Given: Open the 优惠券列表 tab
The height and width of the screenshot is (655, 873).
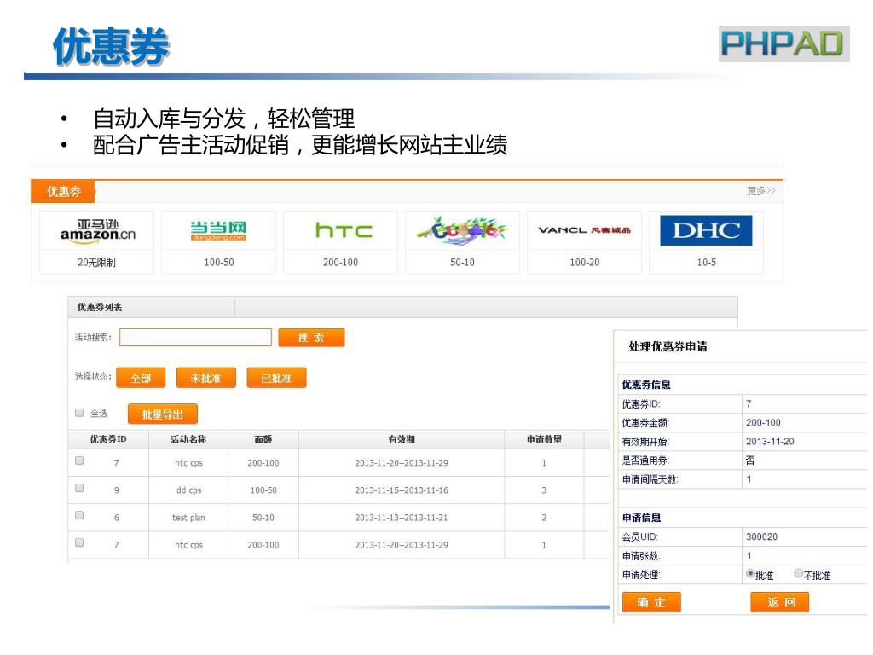Looking at the screenshot, I should [x=151, y=307].
